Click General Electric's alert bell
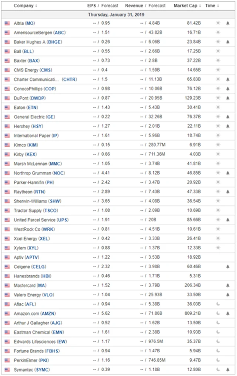The width and height of the screenshot is (237, 376). [228, 117]
